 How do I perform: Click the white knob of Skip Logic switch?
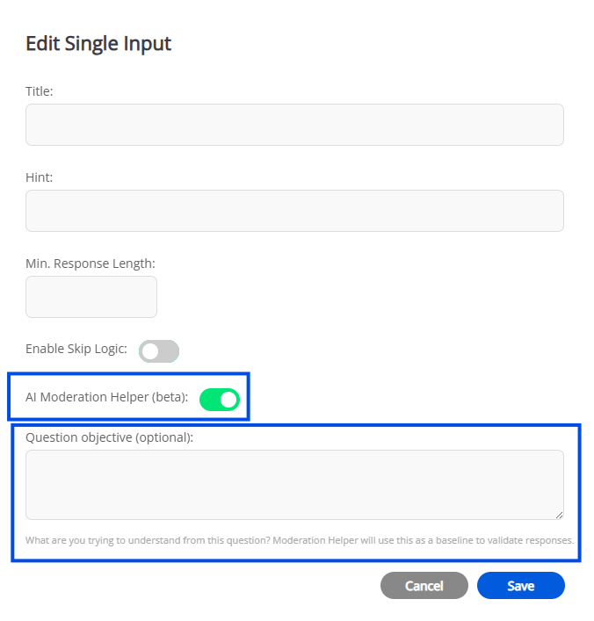tap(150, 351)
